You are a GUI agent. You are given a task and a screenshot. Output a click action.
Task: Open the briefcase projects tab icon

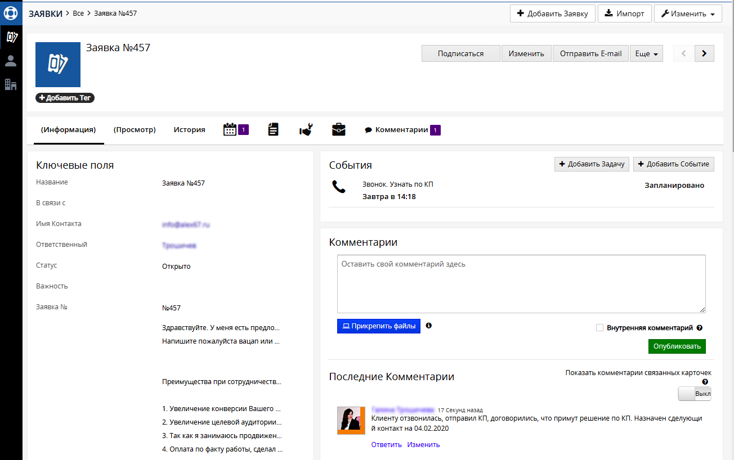point(339,130)
